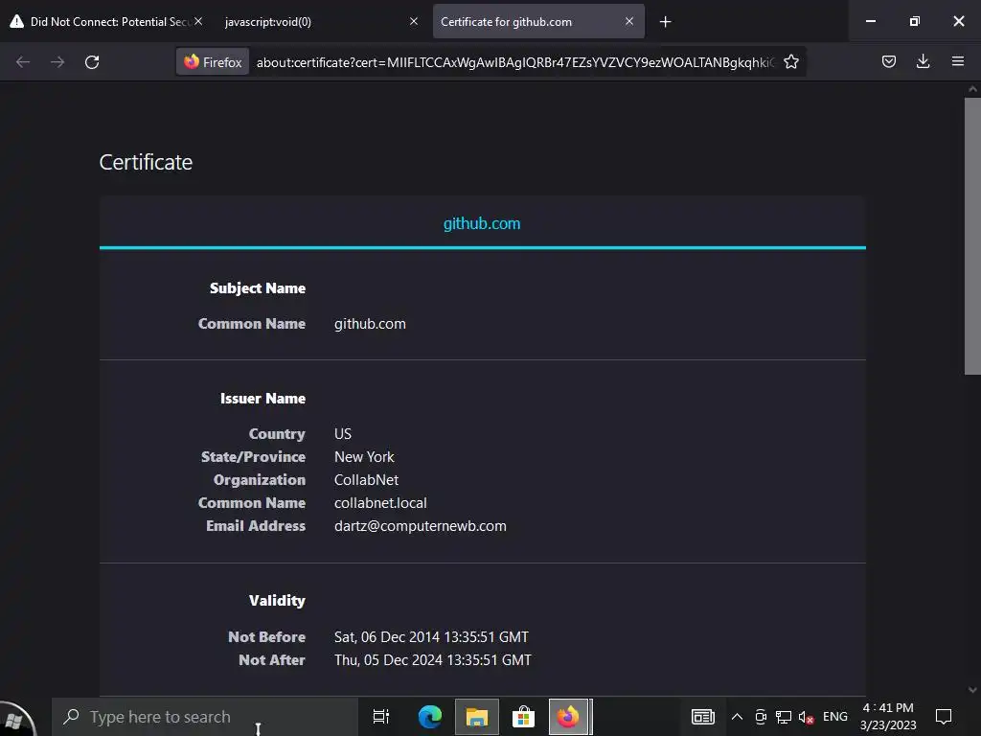The width and height of the screenshot is (981, 736).
Task: Click the muted volume tray icon
Action: coord(806,717)
